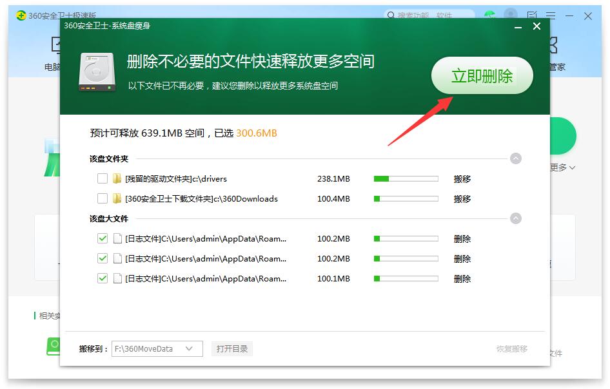
Task: Click the 100.1MB size value
Action: [x=333, y=279]
